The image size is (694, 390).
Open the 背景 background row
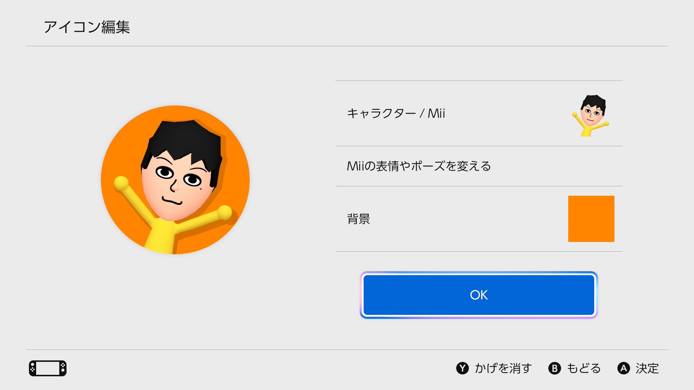coord(479,219)
